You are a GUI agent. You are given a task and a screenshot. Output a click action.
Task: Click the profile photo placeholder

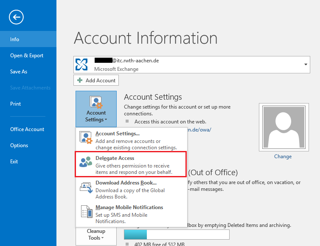pyautogui.click(x=283, y=127)
